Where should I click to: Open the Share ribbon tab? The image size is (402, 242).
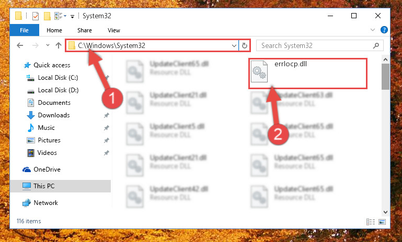coord(85,30)
